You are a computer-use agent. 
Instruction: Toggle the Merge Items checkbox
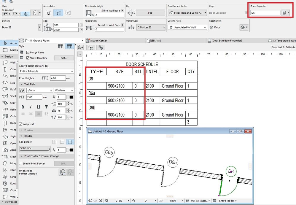pyautogui.click(x=28, y=53)
